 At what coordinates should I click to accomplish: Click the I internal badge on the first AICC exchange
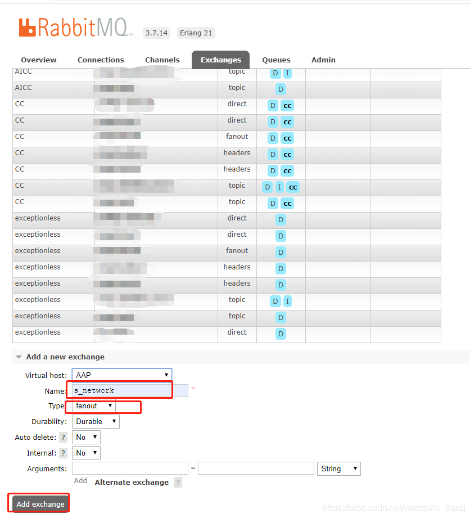(x=287, y=73)
